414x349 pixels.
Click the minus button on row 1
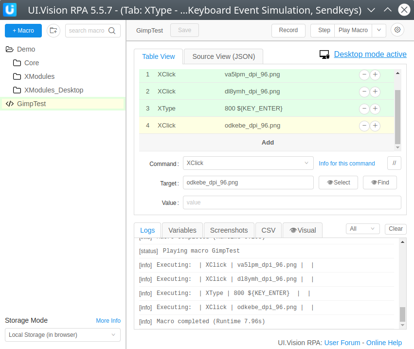coord(364,75)
